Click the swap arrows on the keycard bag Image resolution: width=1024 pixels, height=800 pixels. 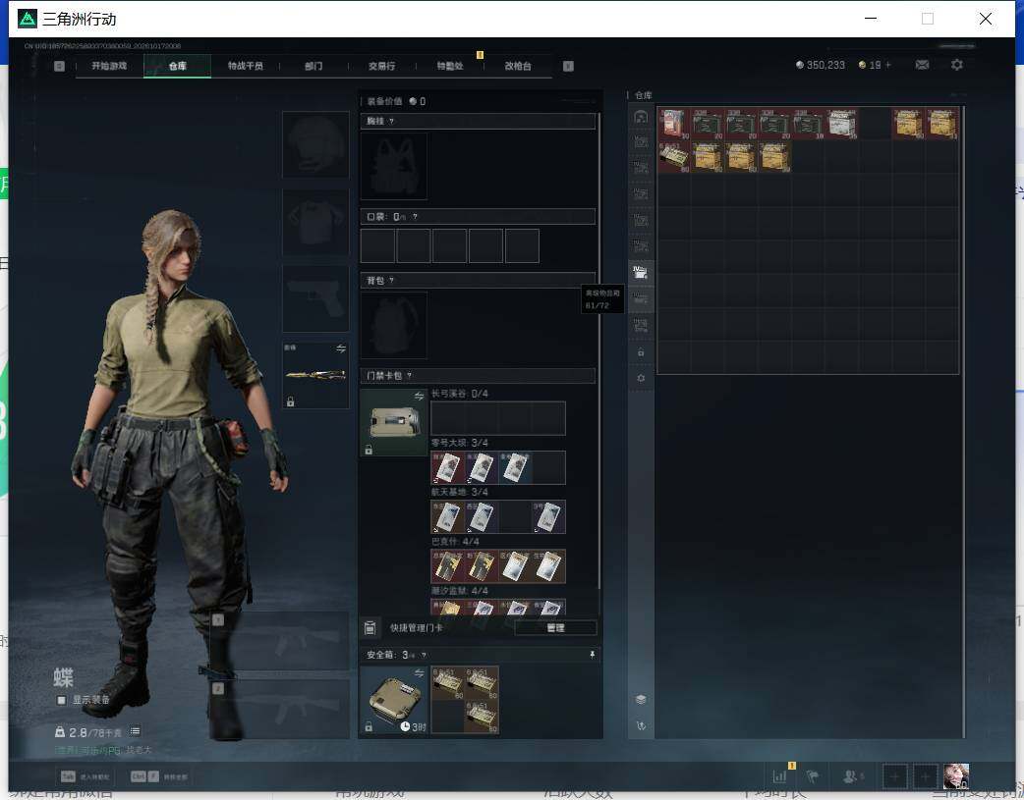point(420,397)
